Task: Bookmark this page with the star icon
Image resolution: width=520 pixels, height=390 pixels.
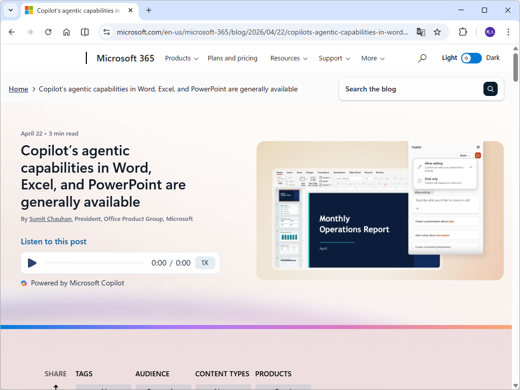Action: (x=437, y=31)
